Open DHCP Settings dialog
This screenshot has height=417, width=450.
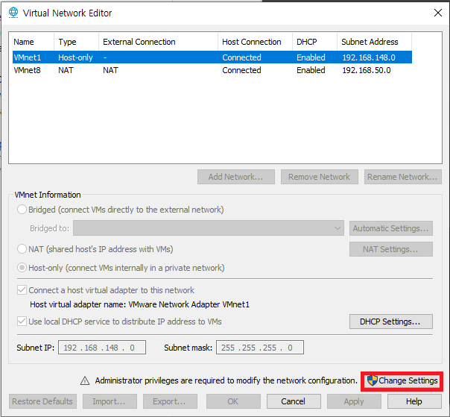click(391, 322)
